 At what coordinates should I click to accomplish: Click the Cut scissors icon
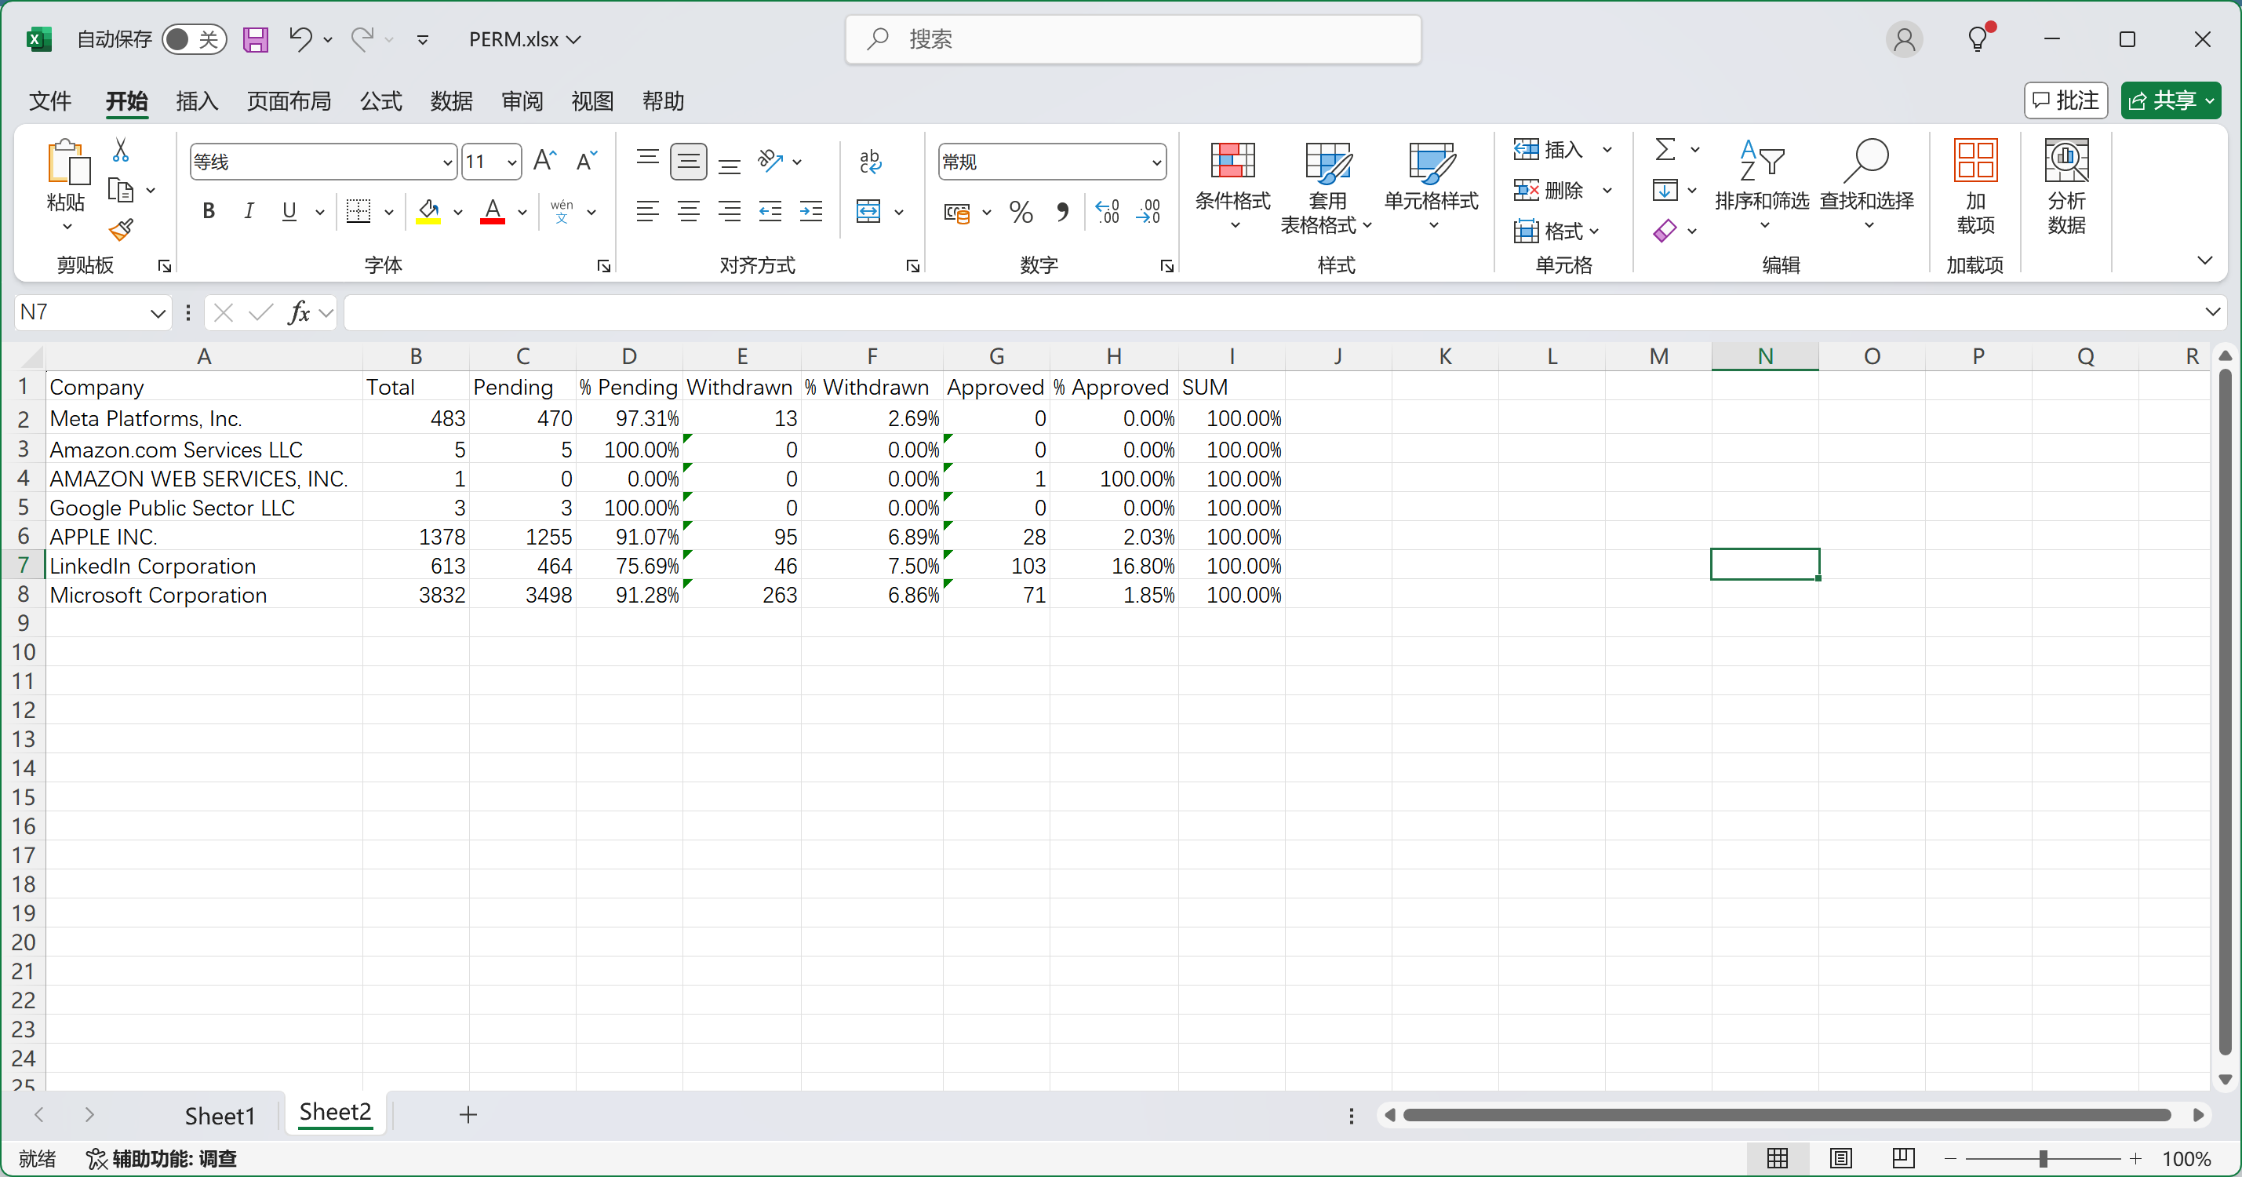pos(121,151)
